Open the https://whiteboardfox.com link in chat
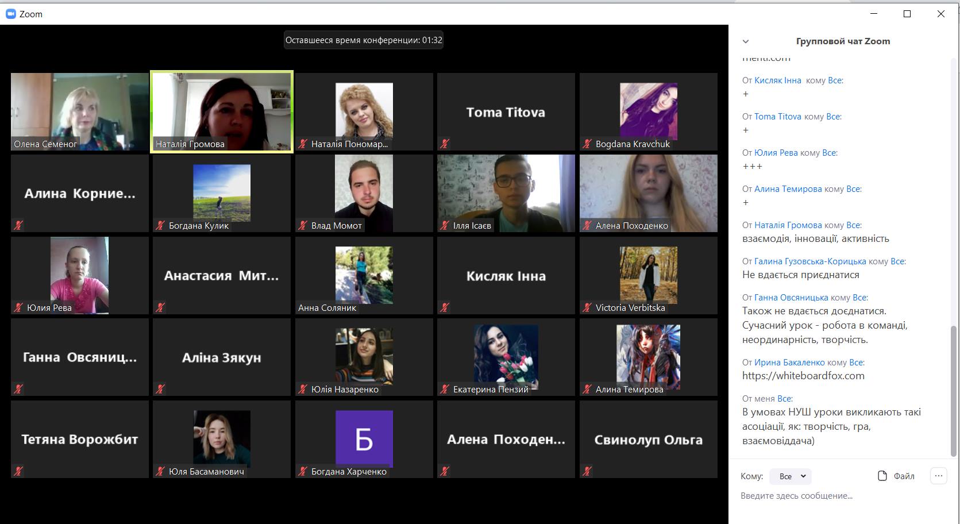The height and width of the screenshot is (524, 960). coord(803,376)
